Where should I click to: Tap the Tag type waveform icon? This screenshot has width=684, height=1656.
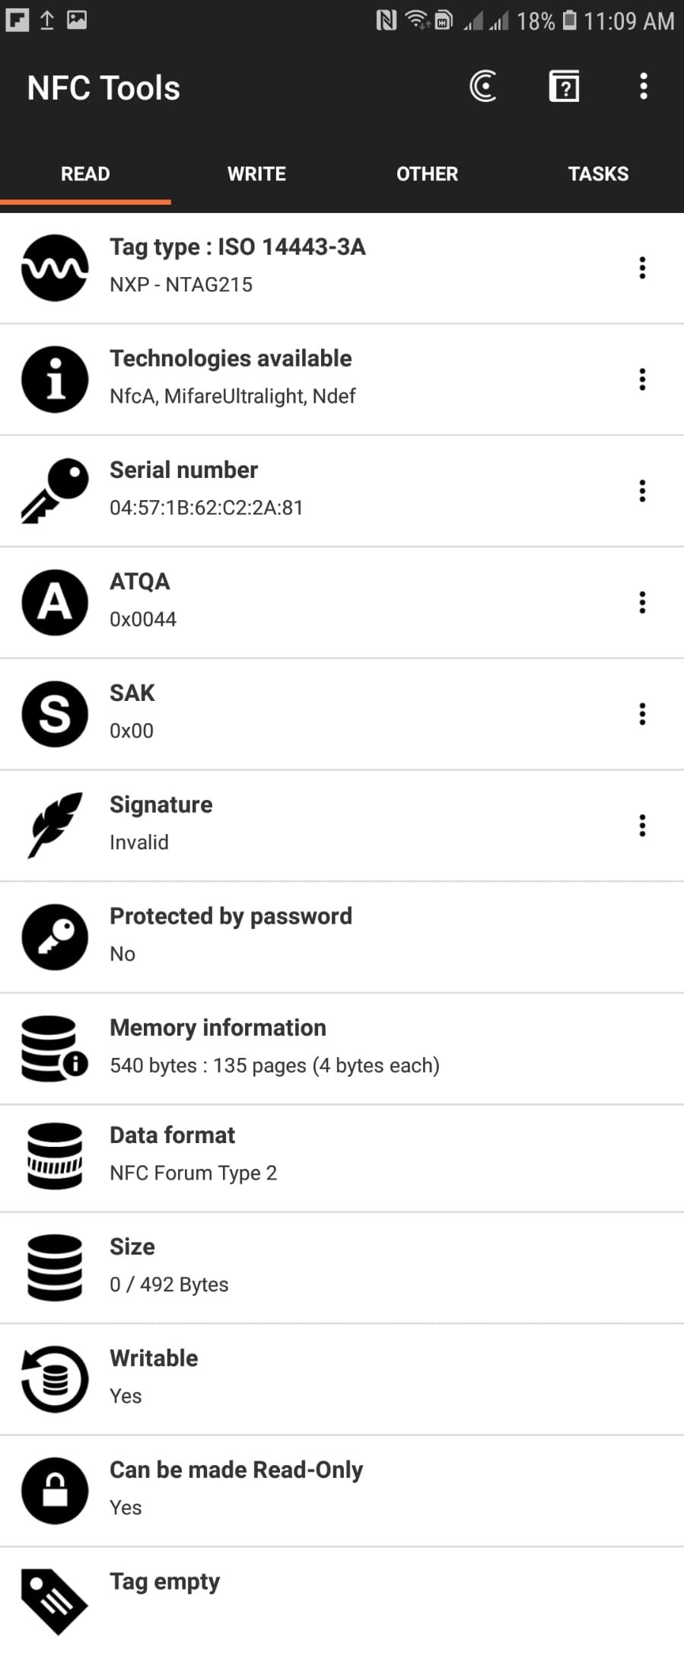click(55, 268)
